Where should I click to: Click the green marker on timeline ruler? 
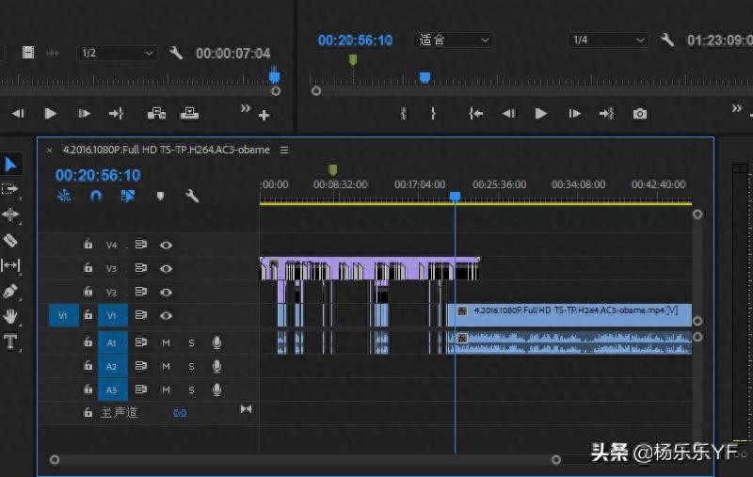[332, 169]
